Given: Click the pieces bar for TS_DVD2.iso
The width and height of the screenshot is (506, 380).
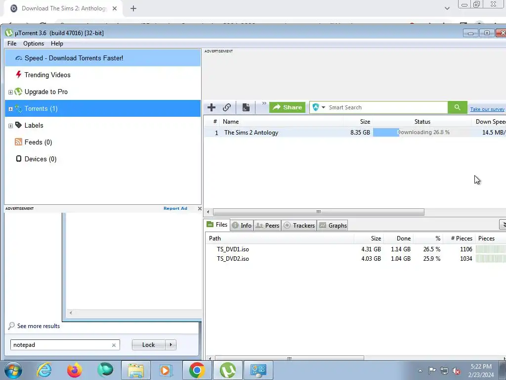Looking at the screenshot, I should (491, 258).
